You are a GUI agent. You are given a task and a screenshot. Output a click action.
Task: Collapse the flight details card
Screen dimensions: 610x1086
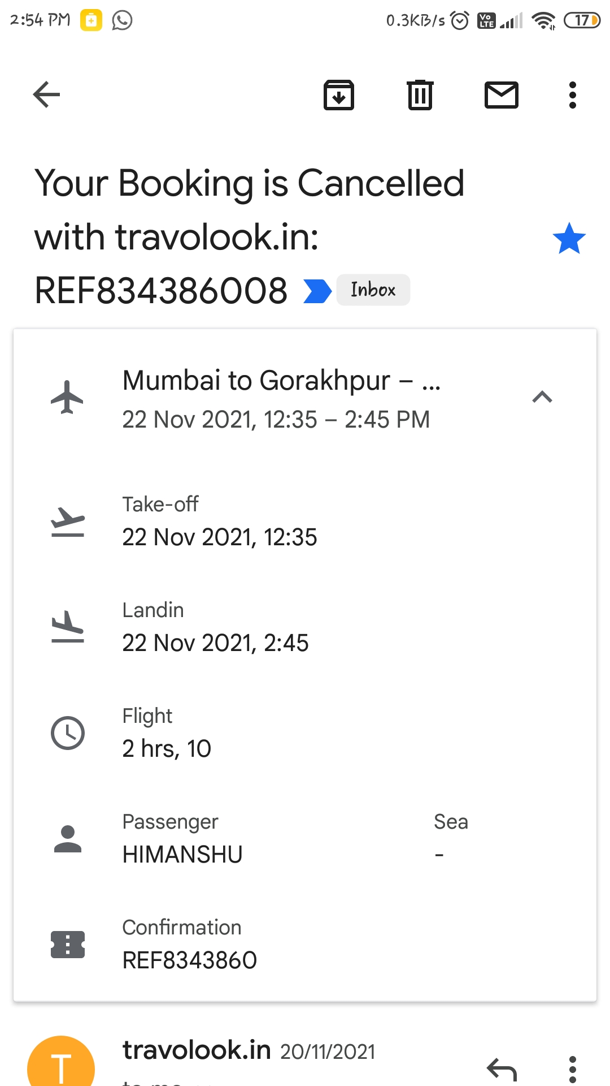point(542,397)
